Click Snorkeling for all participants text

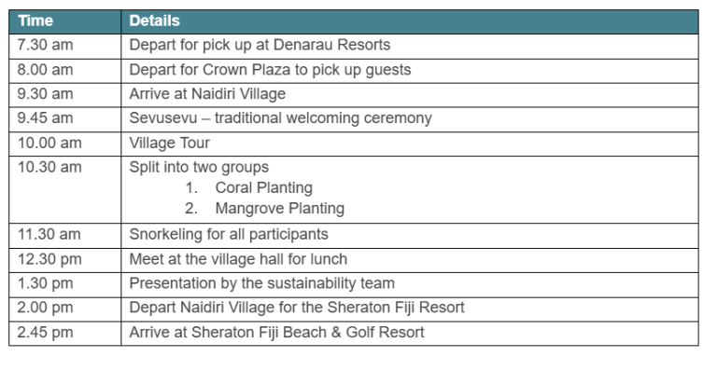229,235
